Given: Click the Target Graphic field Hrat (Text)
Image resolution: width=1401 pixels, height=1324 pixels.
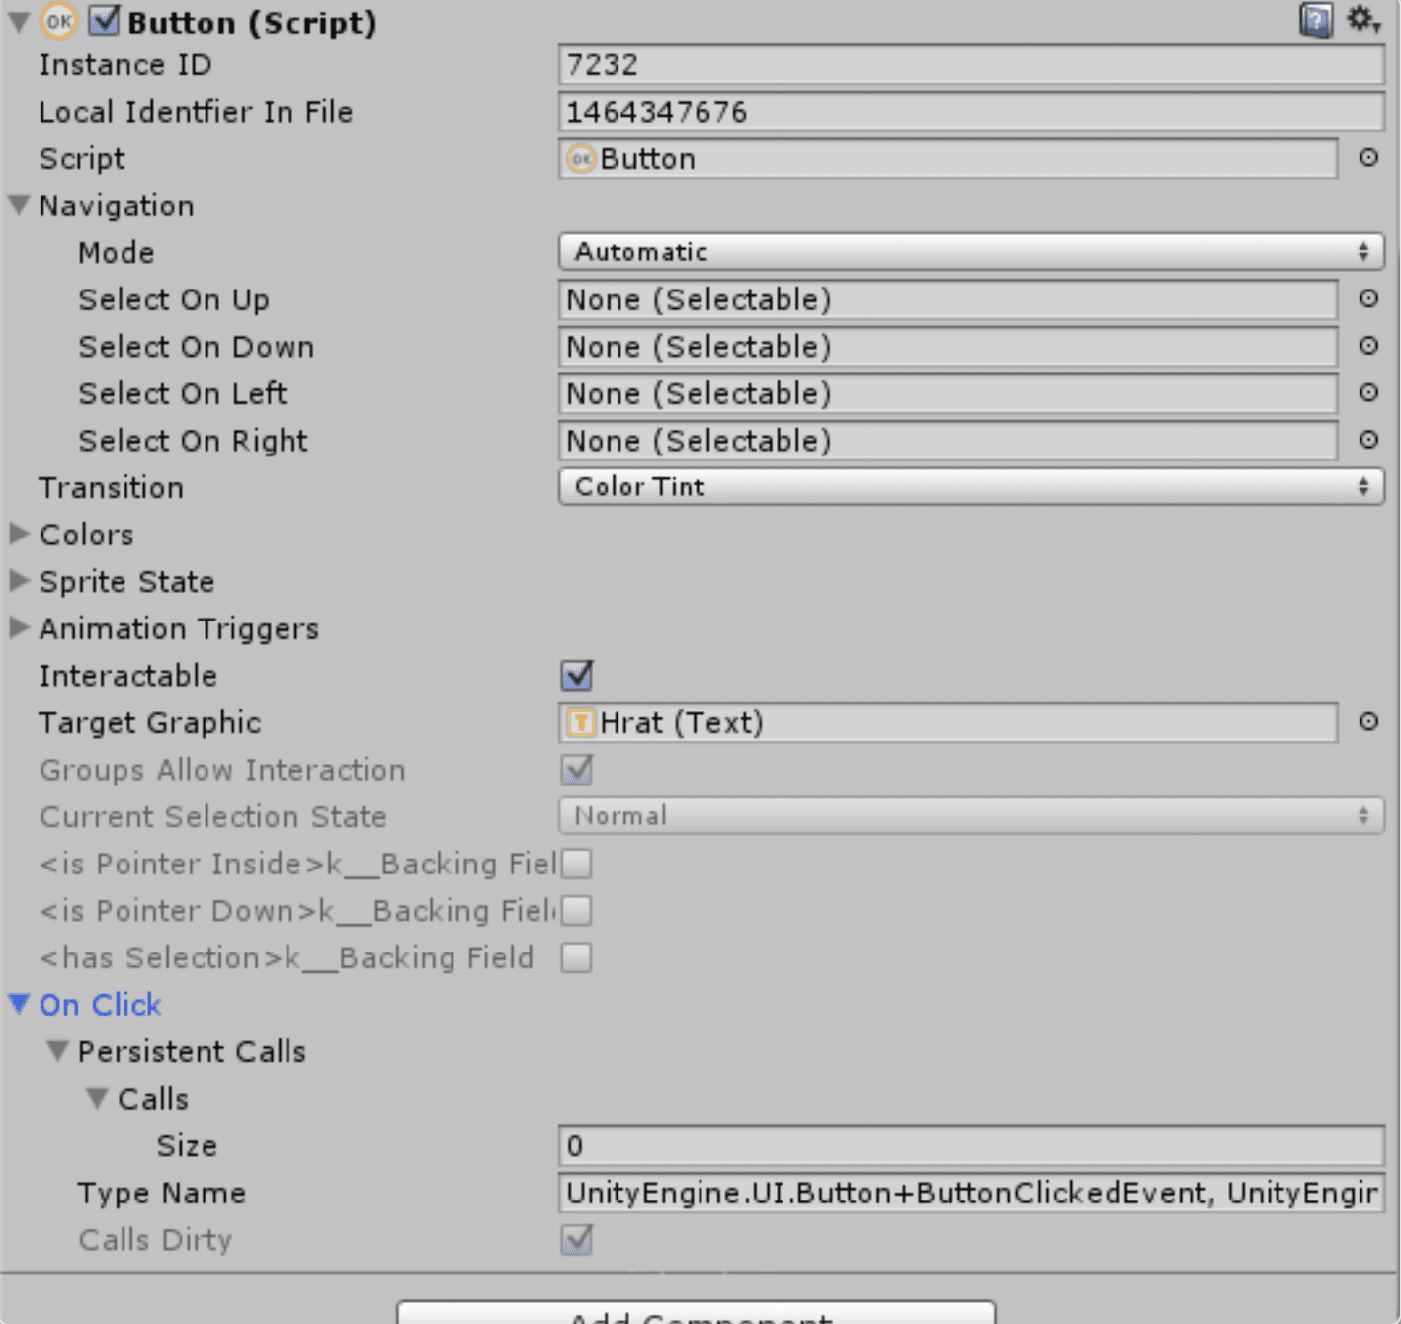Looking at the screenshot, I should point(948,723).
